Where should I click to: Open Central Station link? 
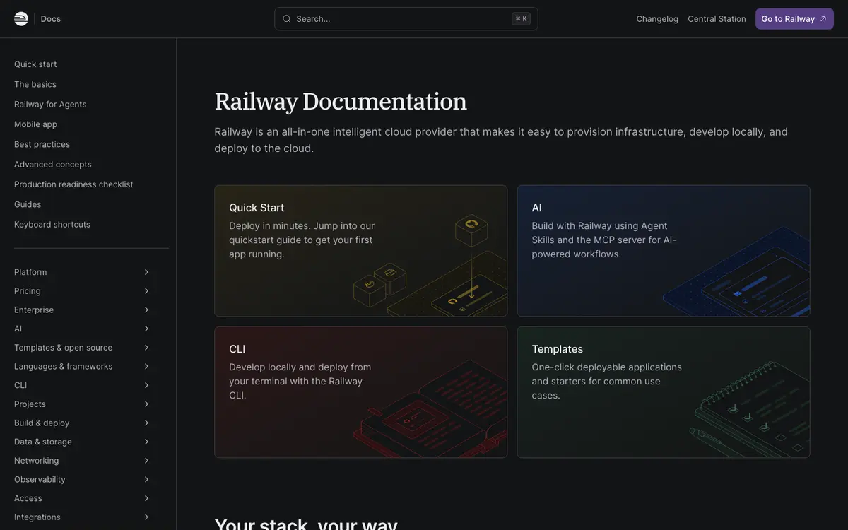[x=717, y=19]
